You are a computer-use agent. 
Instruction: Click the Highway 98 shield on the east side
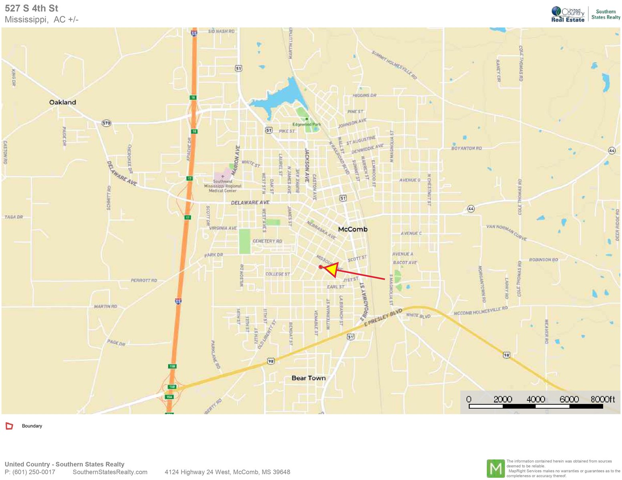tap(507, 355)
